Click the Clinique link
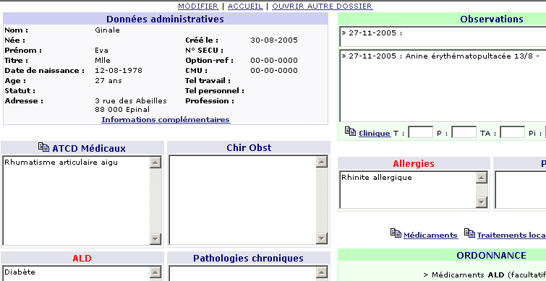Image resolution: width=546 pixels, height=281 pixels. coord(375,133)
